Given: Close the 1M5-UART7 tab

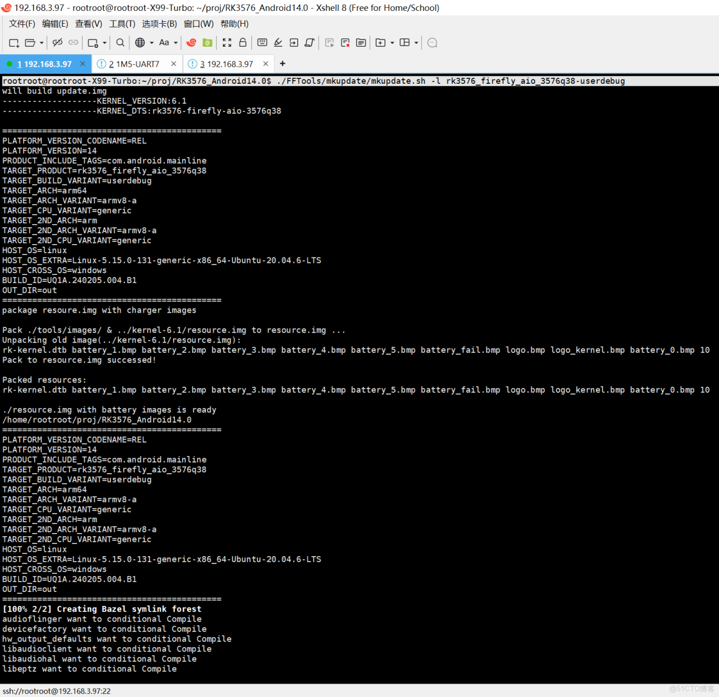Looking at the screenshot, I should click(x=174, y=64).
